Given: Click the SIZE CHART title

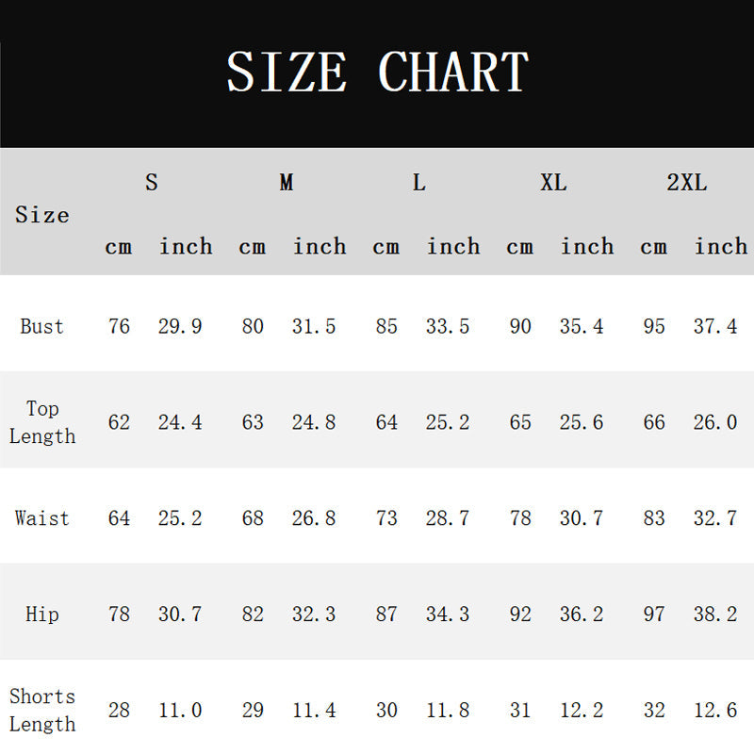Looking at the screenshot, I should click(x=378, y=72).
